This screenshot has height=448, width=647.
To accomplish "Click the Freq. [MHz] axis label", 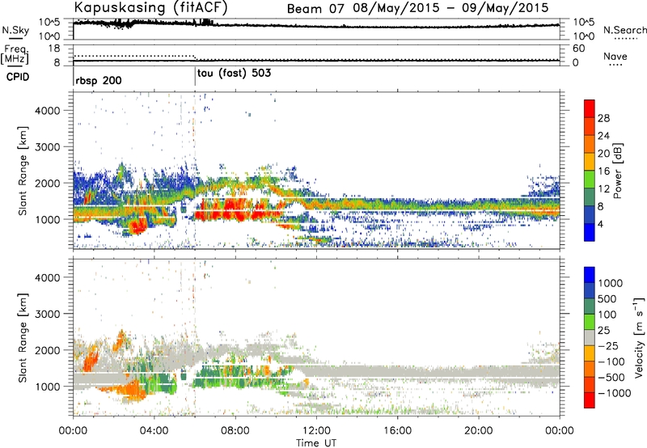I will click(15, 55).
